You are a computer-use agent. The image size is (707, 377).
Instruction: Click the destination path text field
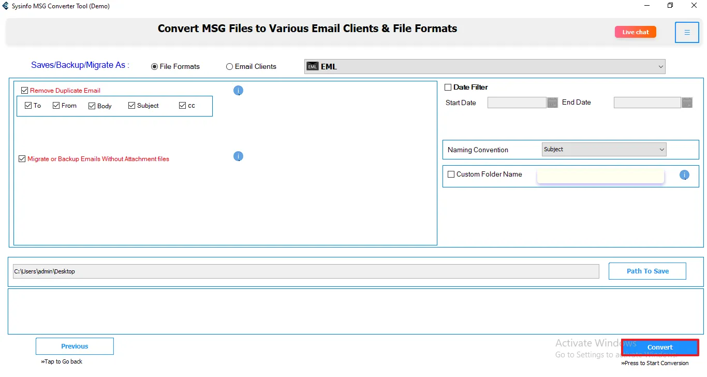305,271
